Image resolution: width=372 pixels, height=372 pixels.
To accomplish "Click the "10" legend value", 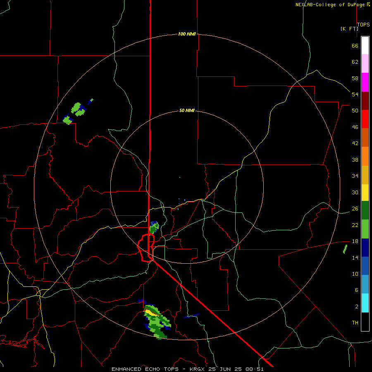I will pyautogui.click(x=355, y=274).
